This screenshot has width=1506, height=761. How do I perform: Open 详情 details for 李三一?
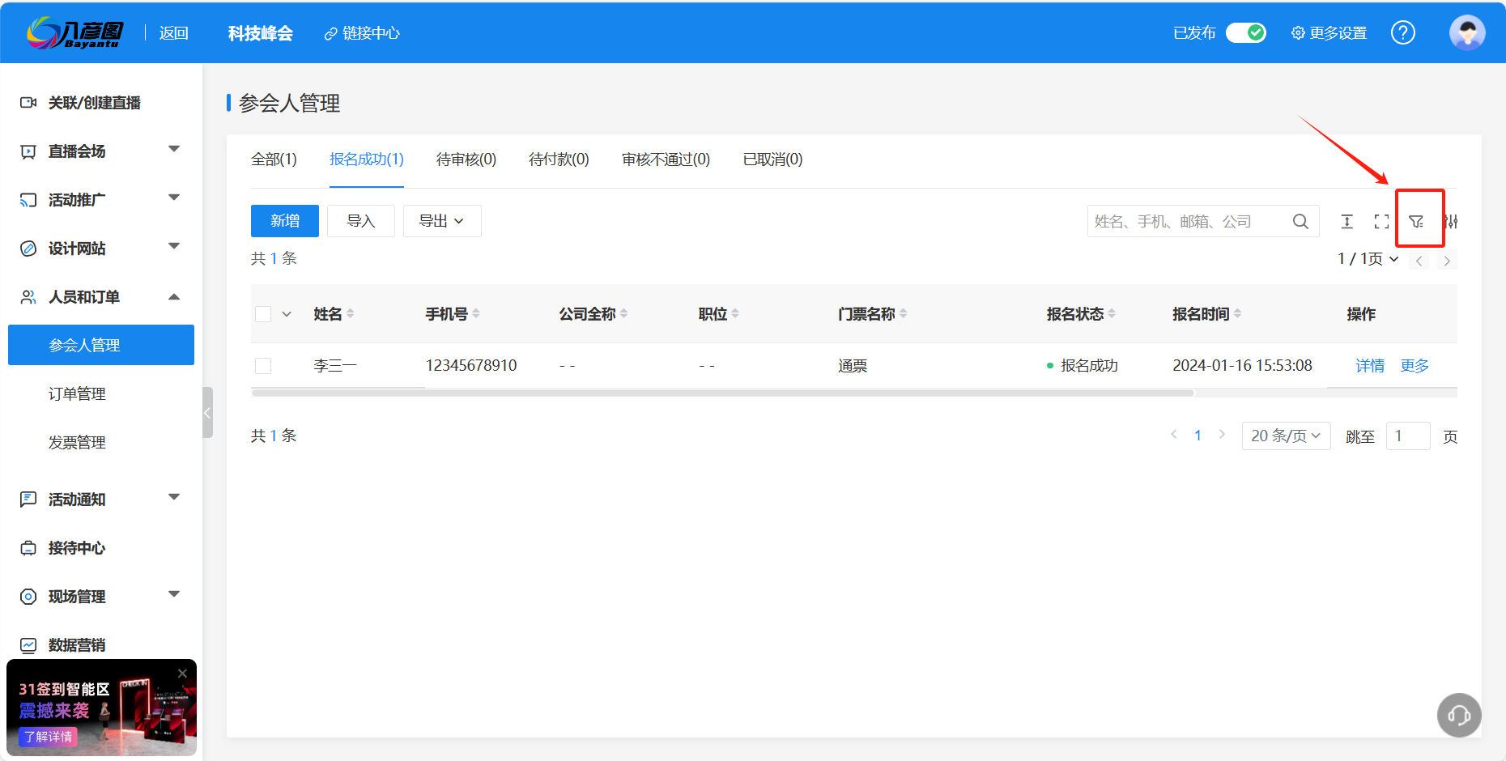coord(1370,365)
